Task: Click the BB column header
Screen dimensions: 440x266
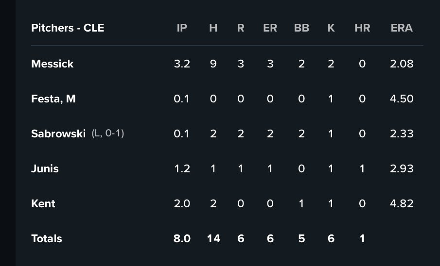Action: point(301,28)
